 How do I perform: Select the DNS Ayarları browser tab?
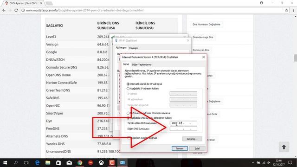pyautogui.click(x=23, y=3)
